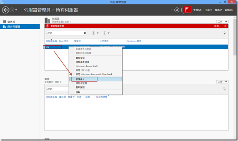Choose 遠端桌面連線 in the context menu
Screen dimensions: 238x141
82,62
